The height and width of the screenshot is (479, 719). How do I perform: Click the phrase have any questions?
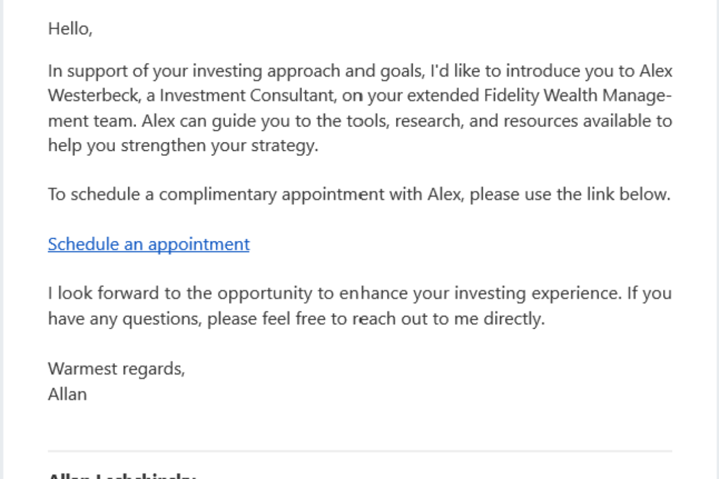tap(124, 319)
